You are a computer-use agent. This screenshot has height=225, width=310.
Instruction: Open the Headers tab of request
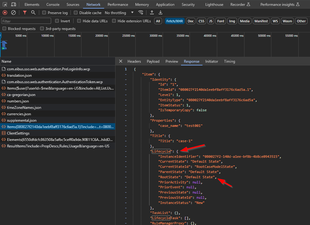coord(134,61)
